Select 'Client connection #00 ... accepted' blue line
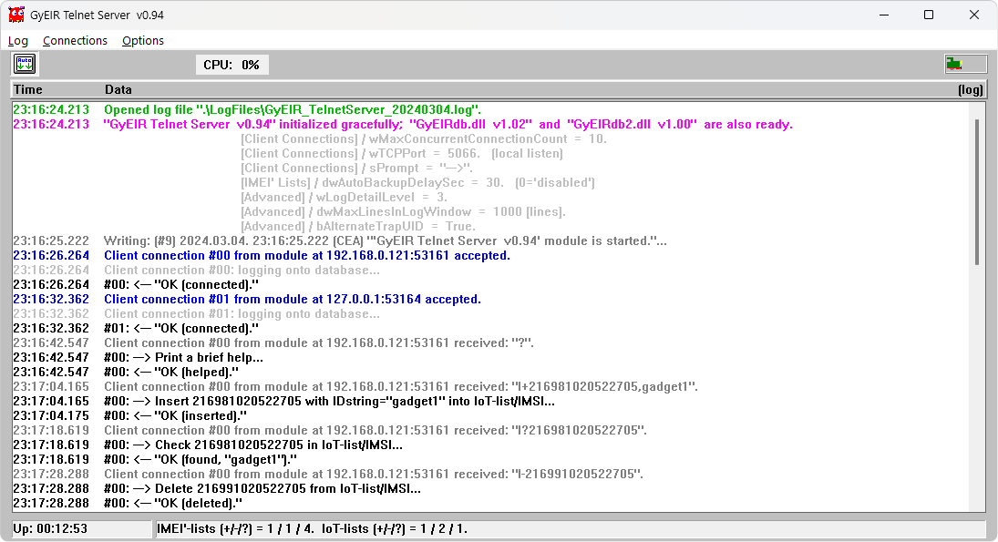The height and width of the screenshot is (542, 998). 307,256
